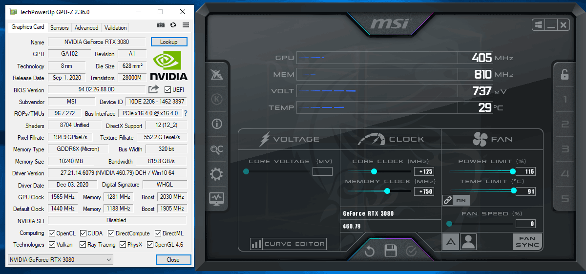
Task: Click the NVIDIA logo in GPU-Z
Action: (168, 65)
